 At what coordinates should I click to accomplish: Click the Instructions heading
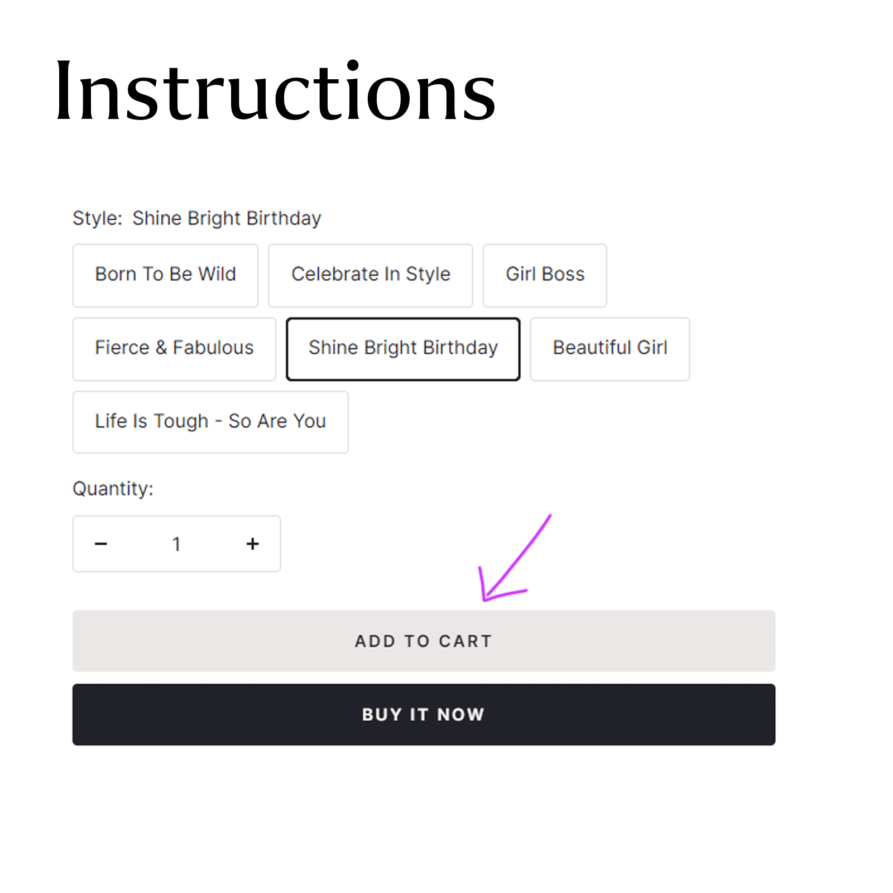275,91
